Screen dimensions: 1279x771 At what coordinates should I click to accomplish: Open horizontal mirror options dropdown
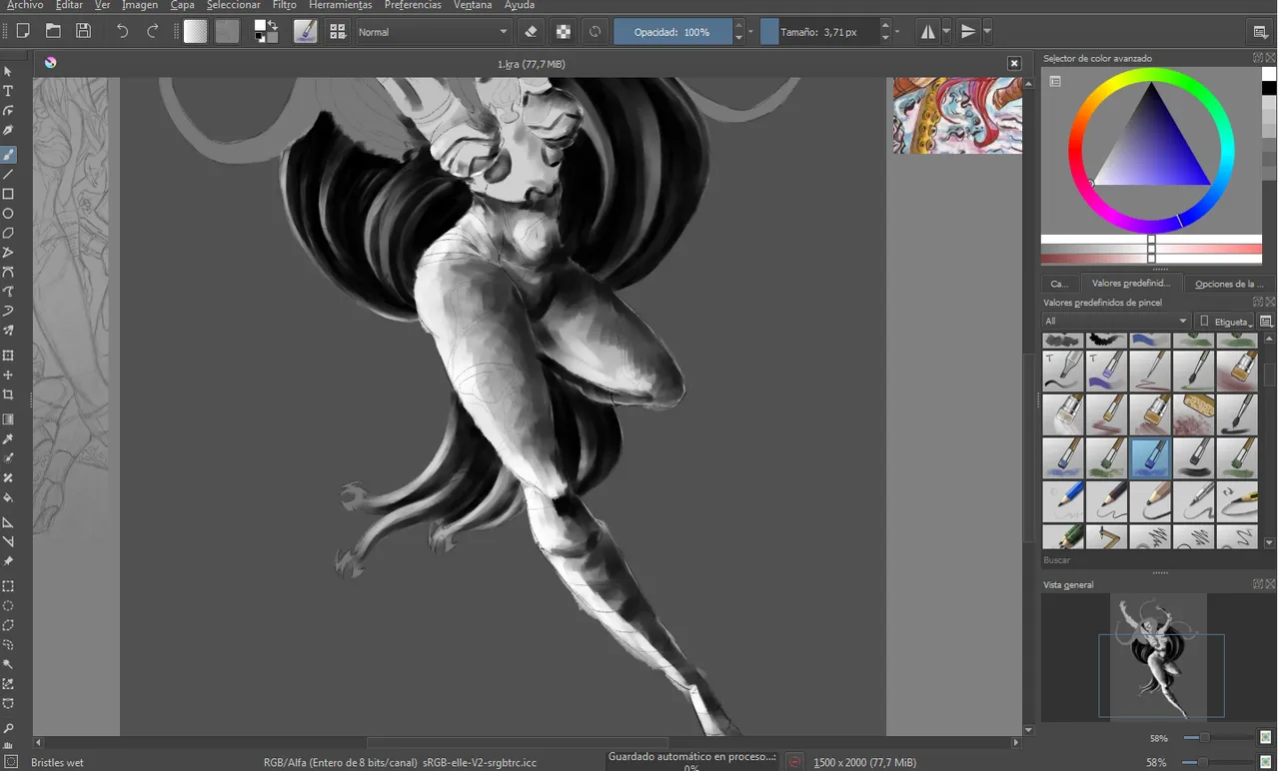pyautogui.click(x=946, y=32)
